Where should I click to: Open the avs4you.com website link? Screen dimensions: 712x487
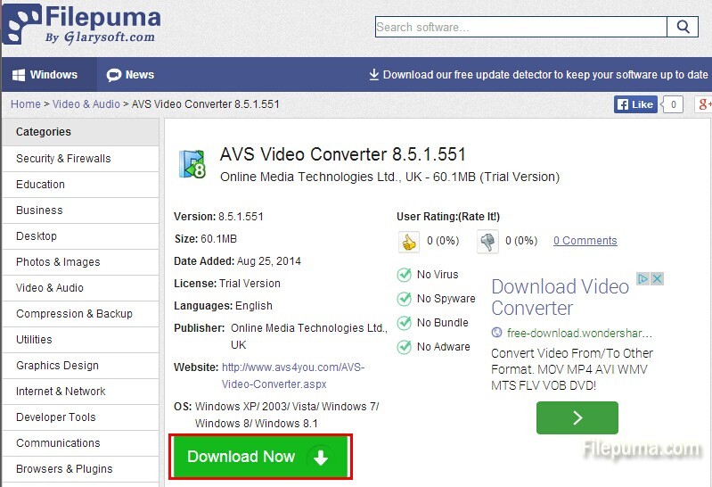click(x=292, y=376)
